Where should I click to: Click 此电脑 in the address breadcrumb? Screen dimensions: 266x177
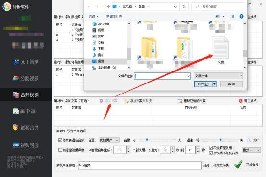127,6
